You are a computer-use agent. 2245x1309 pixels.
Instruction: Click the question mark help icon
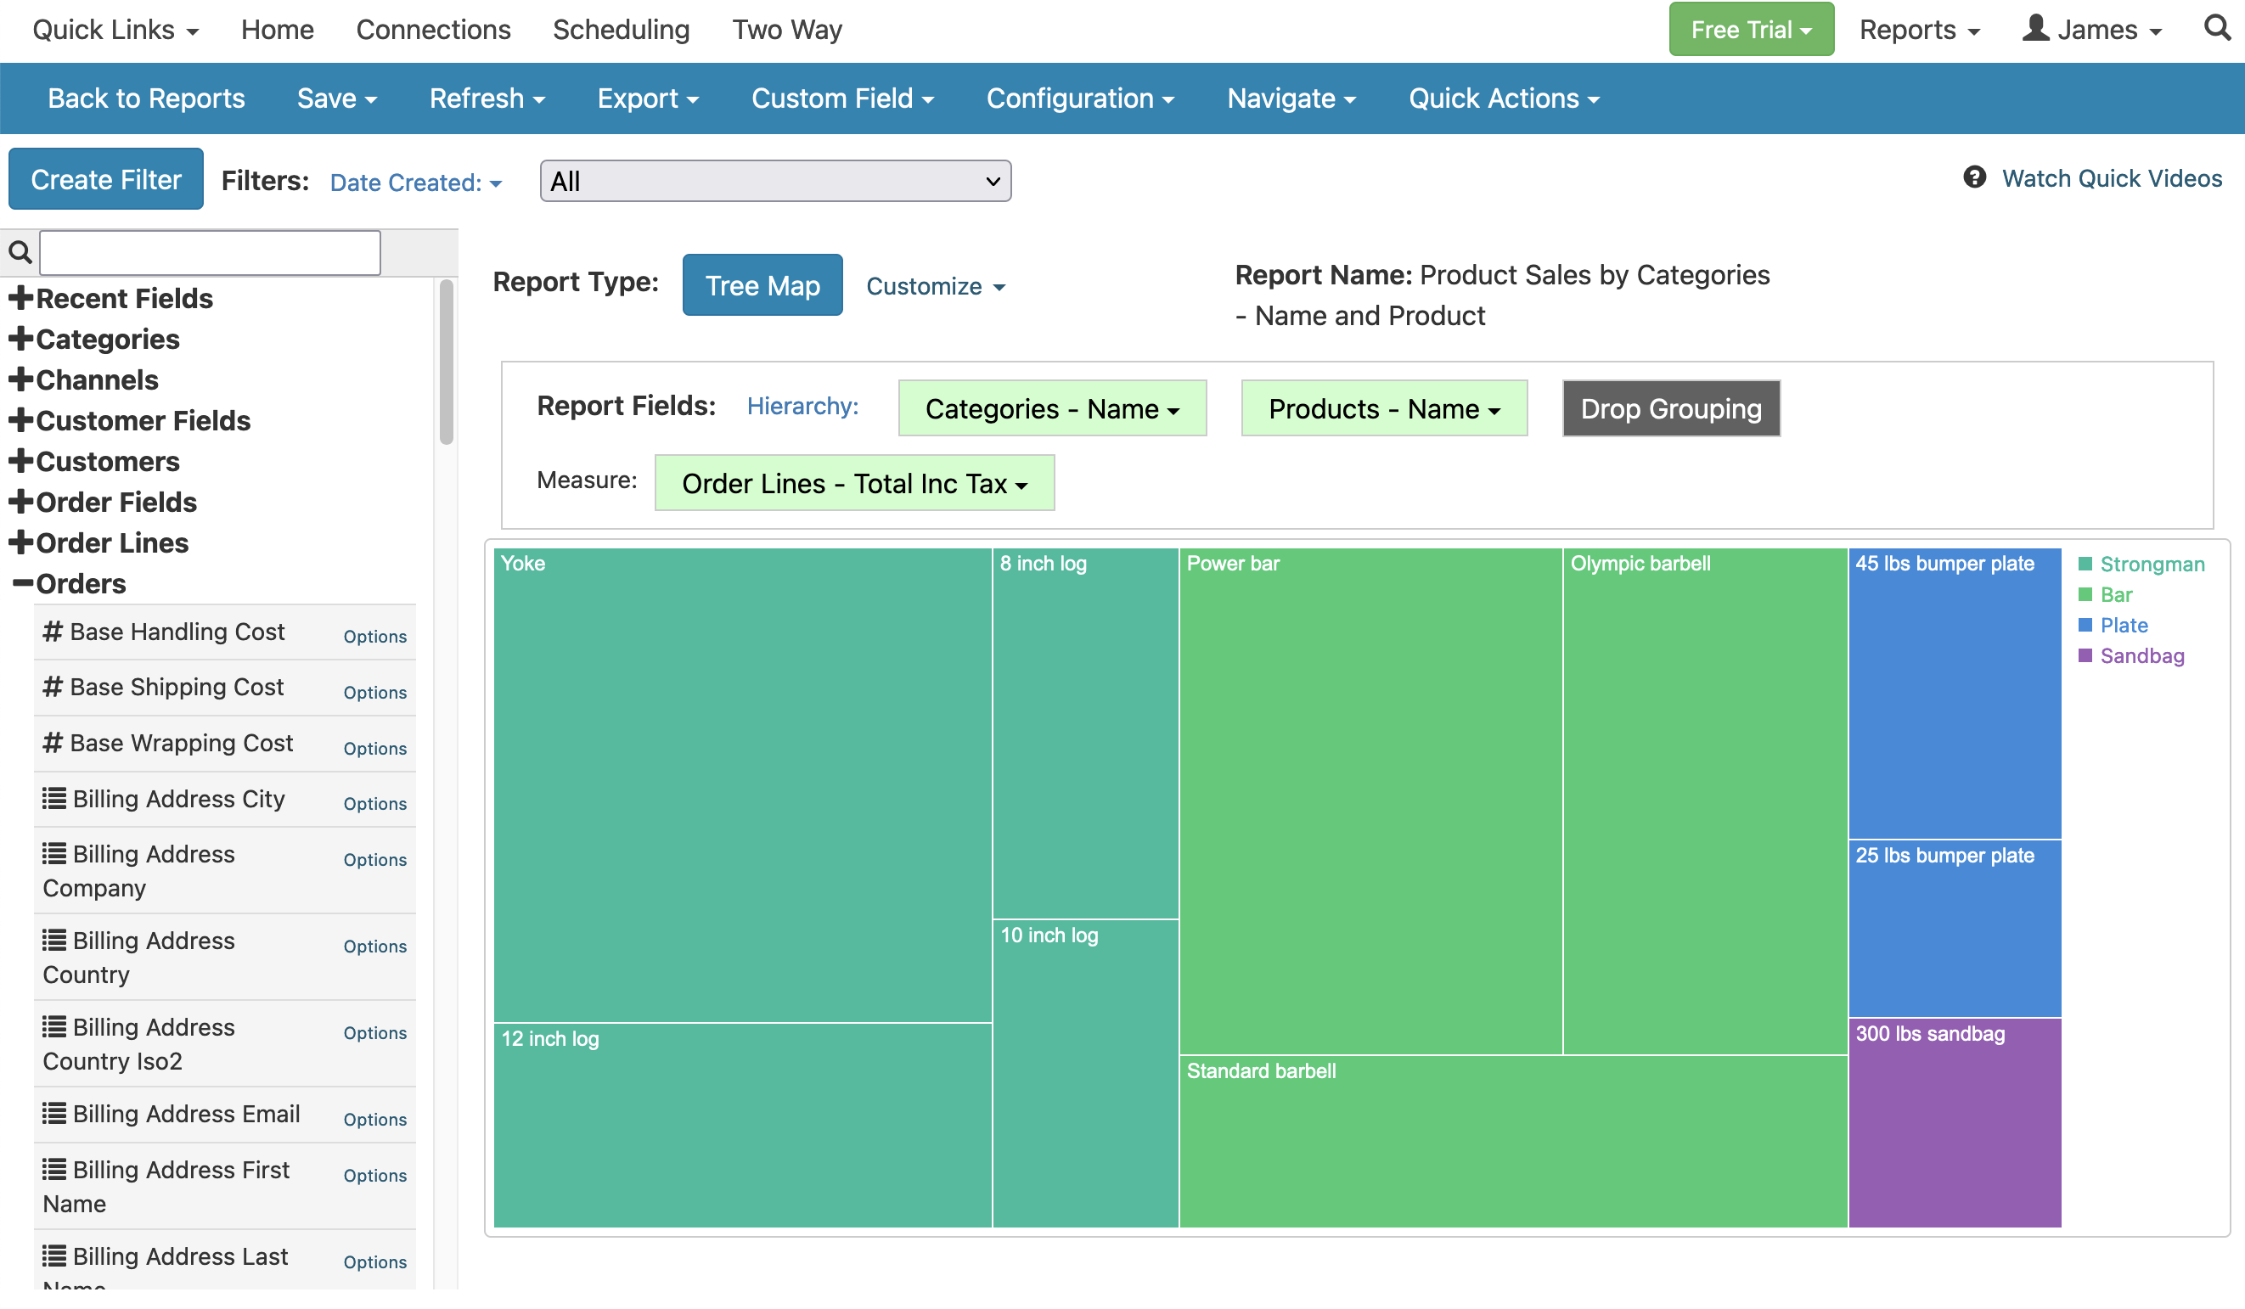click(1975, 177)
